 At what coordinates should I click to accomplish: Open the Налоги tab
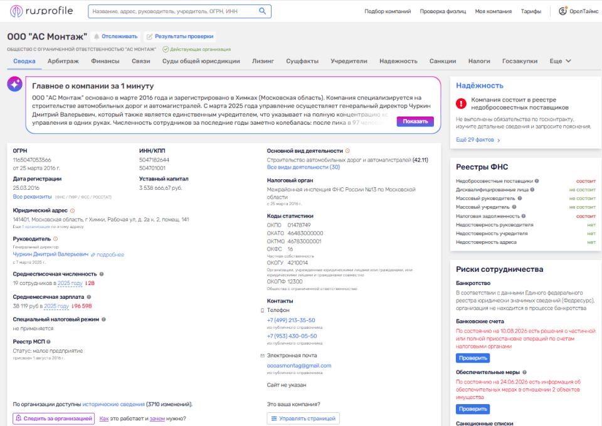(479, 61)
